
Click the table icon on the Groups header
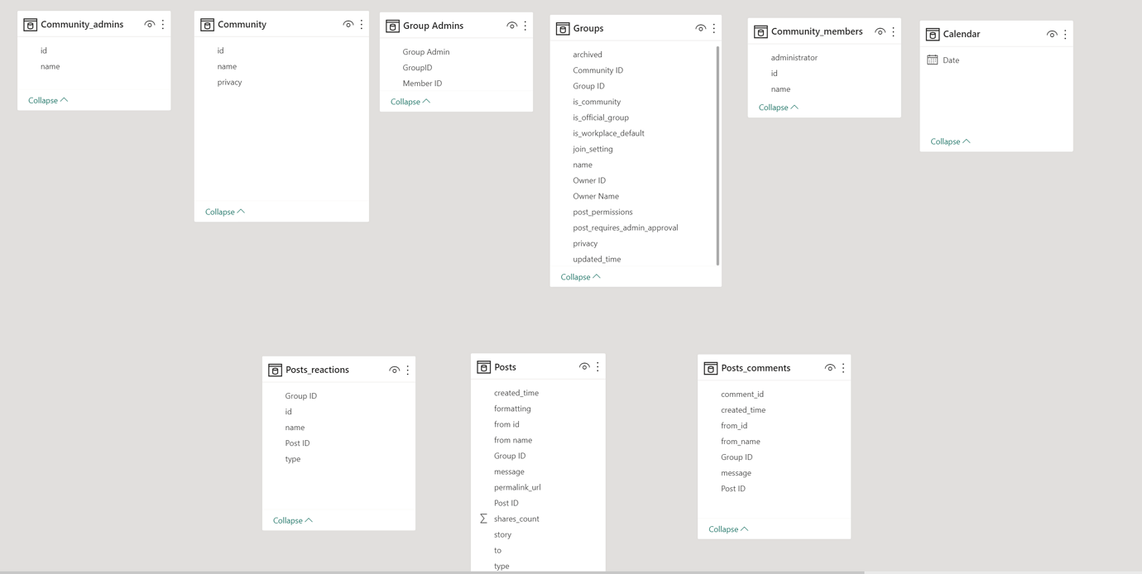[564, 27]
